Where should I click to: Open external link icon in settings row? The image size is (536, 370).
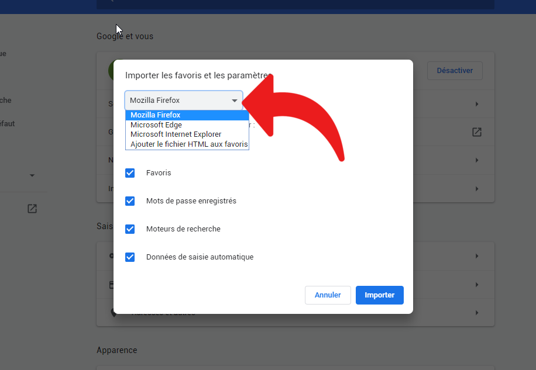(x=477, y=132)
